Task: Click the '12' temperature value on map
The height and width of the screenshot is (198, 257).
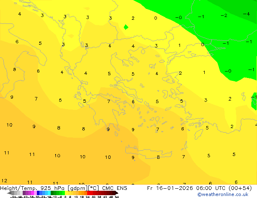Action: 4,181
